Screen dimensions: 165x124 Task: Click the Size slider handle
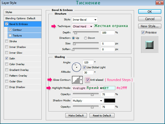pos(74,44)
